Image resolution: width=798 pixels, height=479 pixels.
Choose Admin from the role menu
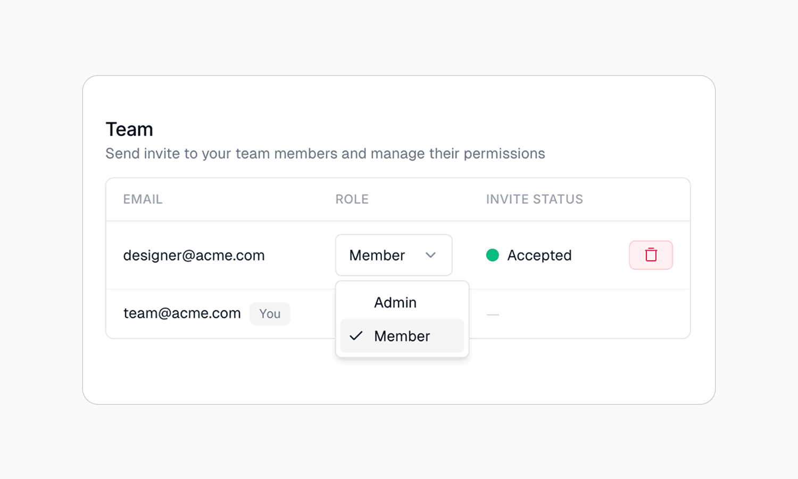[402, 302]
